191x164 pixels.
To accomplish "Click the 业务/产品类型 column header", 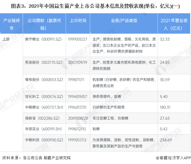I will coord(124,21).
